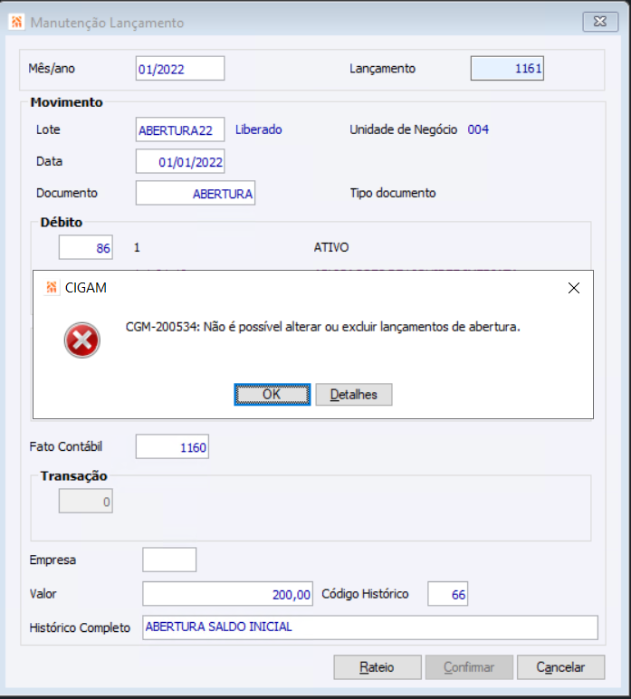Click the empty Empresa field

tap(169, 560)
